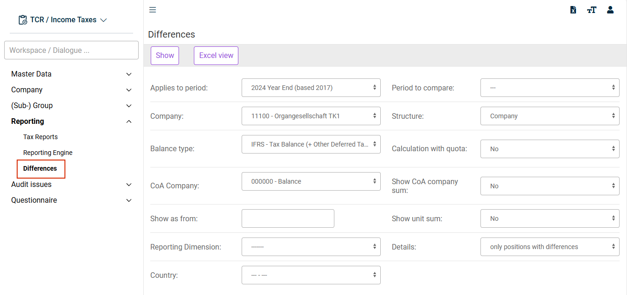This screenshot has height=295, width=627.
Task: Collapse the Reporting menu section
Action: click(71, 122)
